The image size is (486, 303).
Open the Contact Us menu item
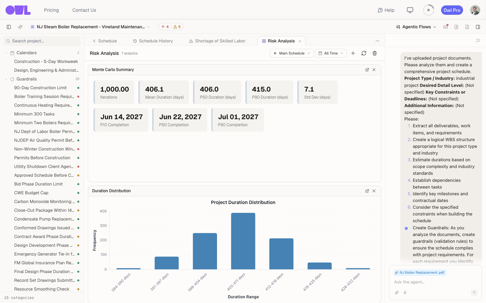[84, 10]
